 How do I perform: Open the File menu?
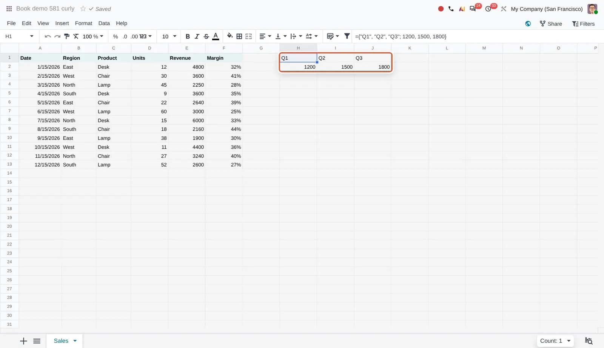tap(11, 23)
